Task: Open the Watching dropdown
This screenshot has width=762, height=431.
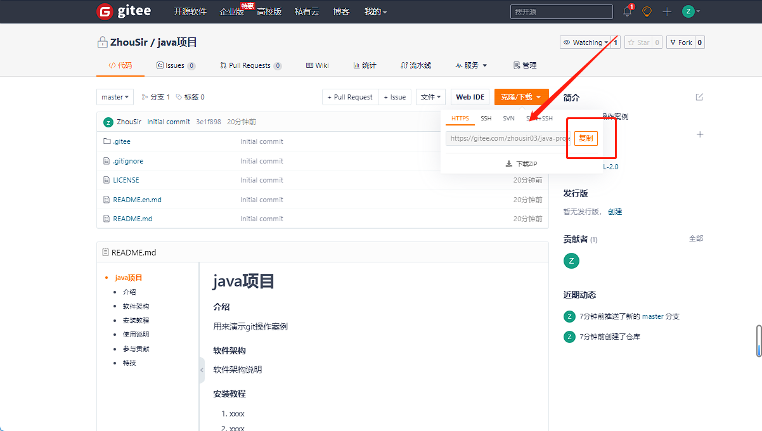Action: (x=585, y=42)
